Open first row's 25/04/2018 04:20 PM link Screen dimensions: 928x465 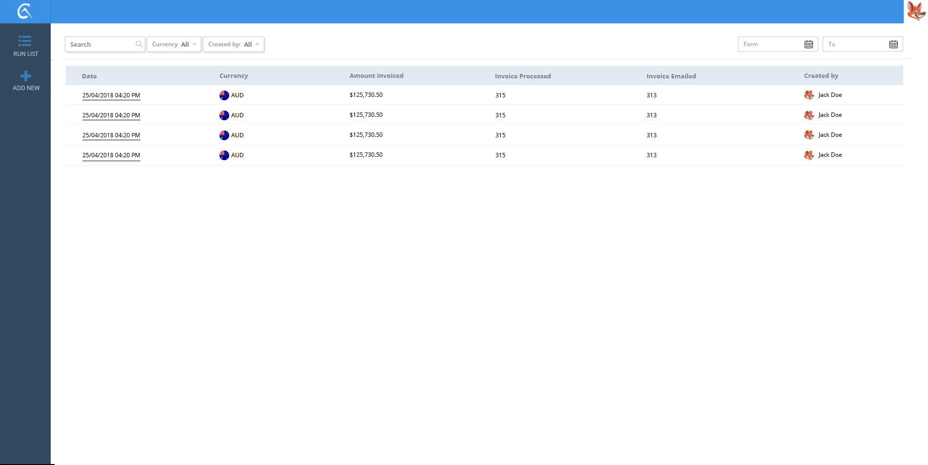(x=111, y=95)
